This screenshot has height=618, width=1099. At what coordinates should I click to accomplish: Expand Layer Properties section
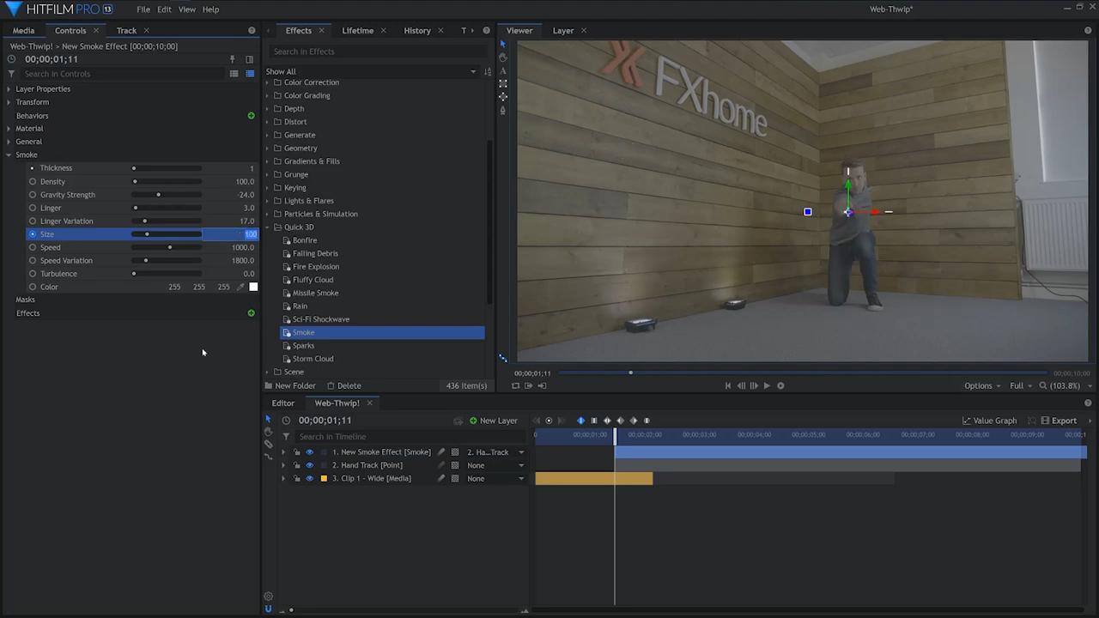[9, 89]
